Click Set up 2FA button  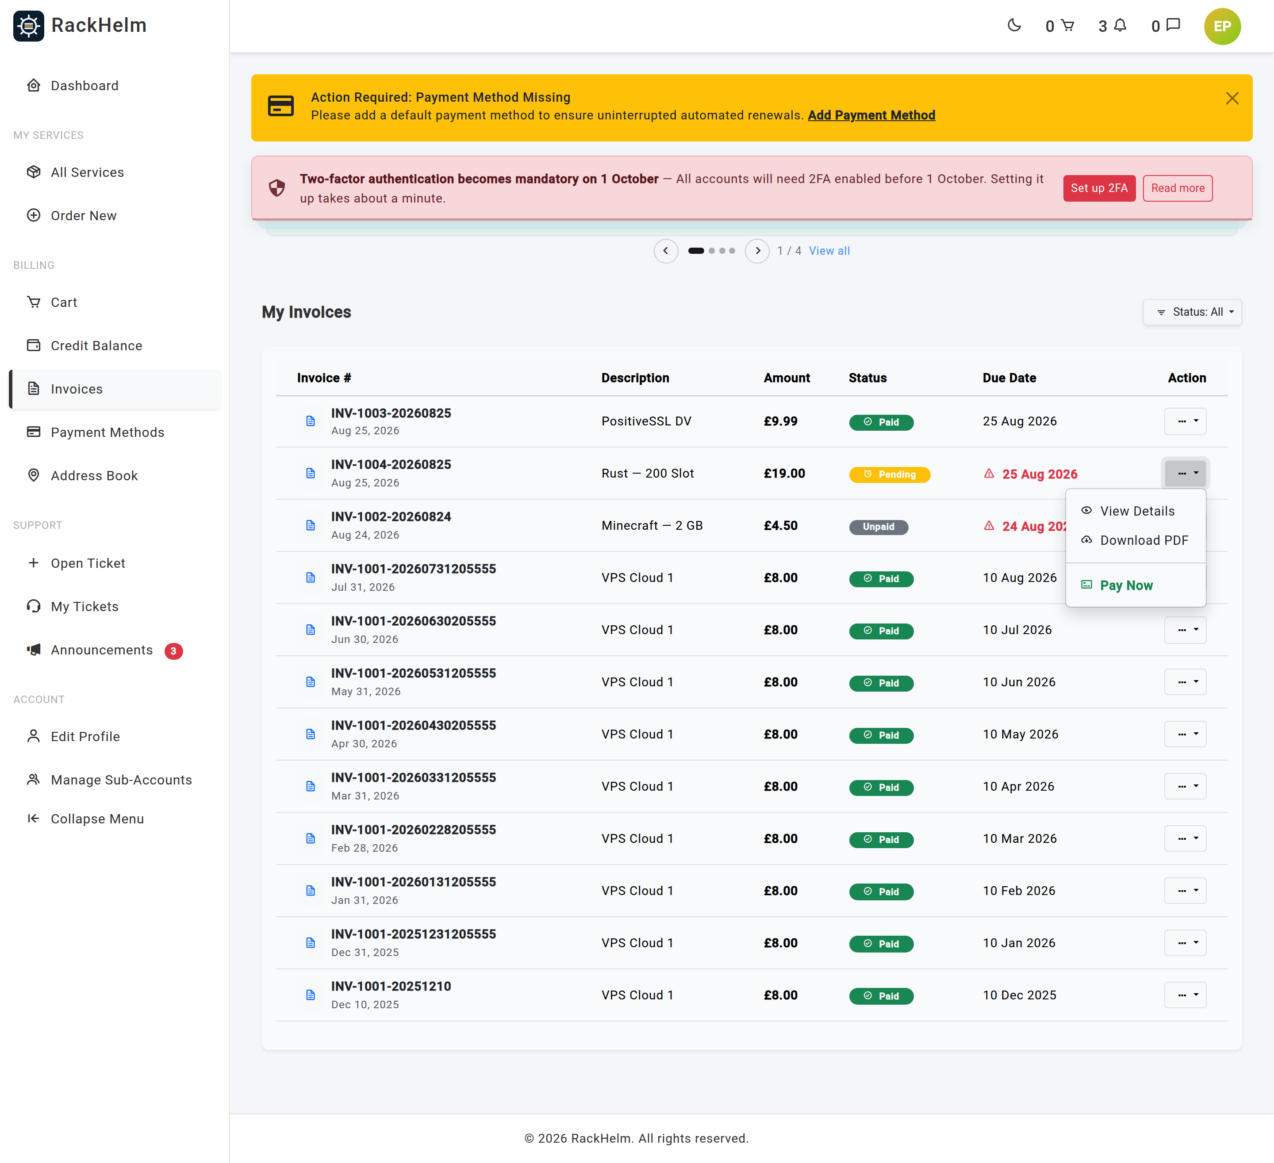click(x=1099, y=188)
